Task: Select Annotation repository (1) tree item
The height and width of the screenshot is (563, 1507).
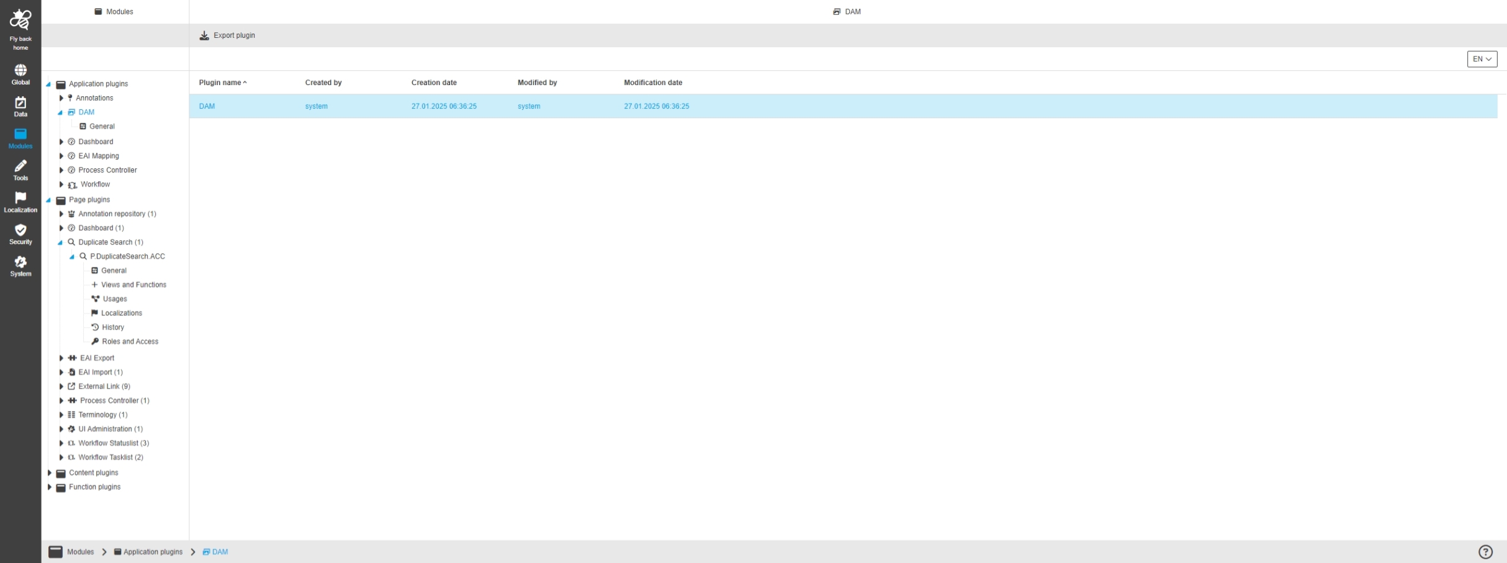Action: click(117, 214)
